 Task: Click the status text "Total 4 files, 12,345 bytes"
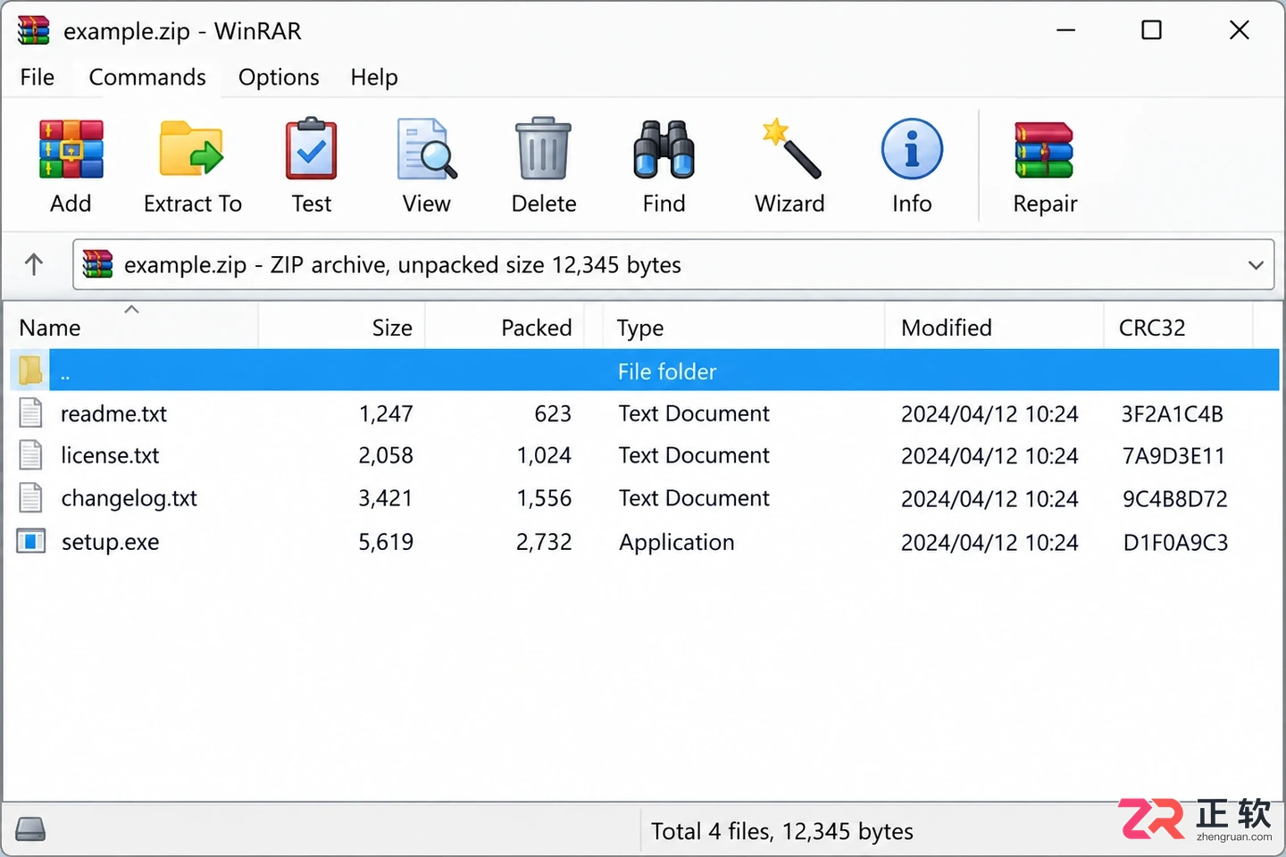tap(782, 832)
